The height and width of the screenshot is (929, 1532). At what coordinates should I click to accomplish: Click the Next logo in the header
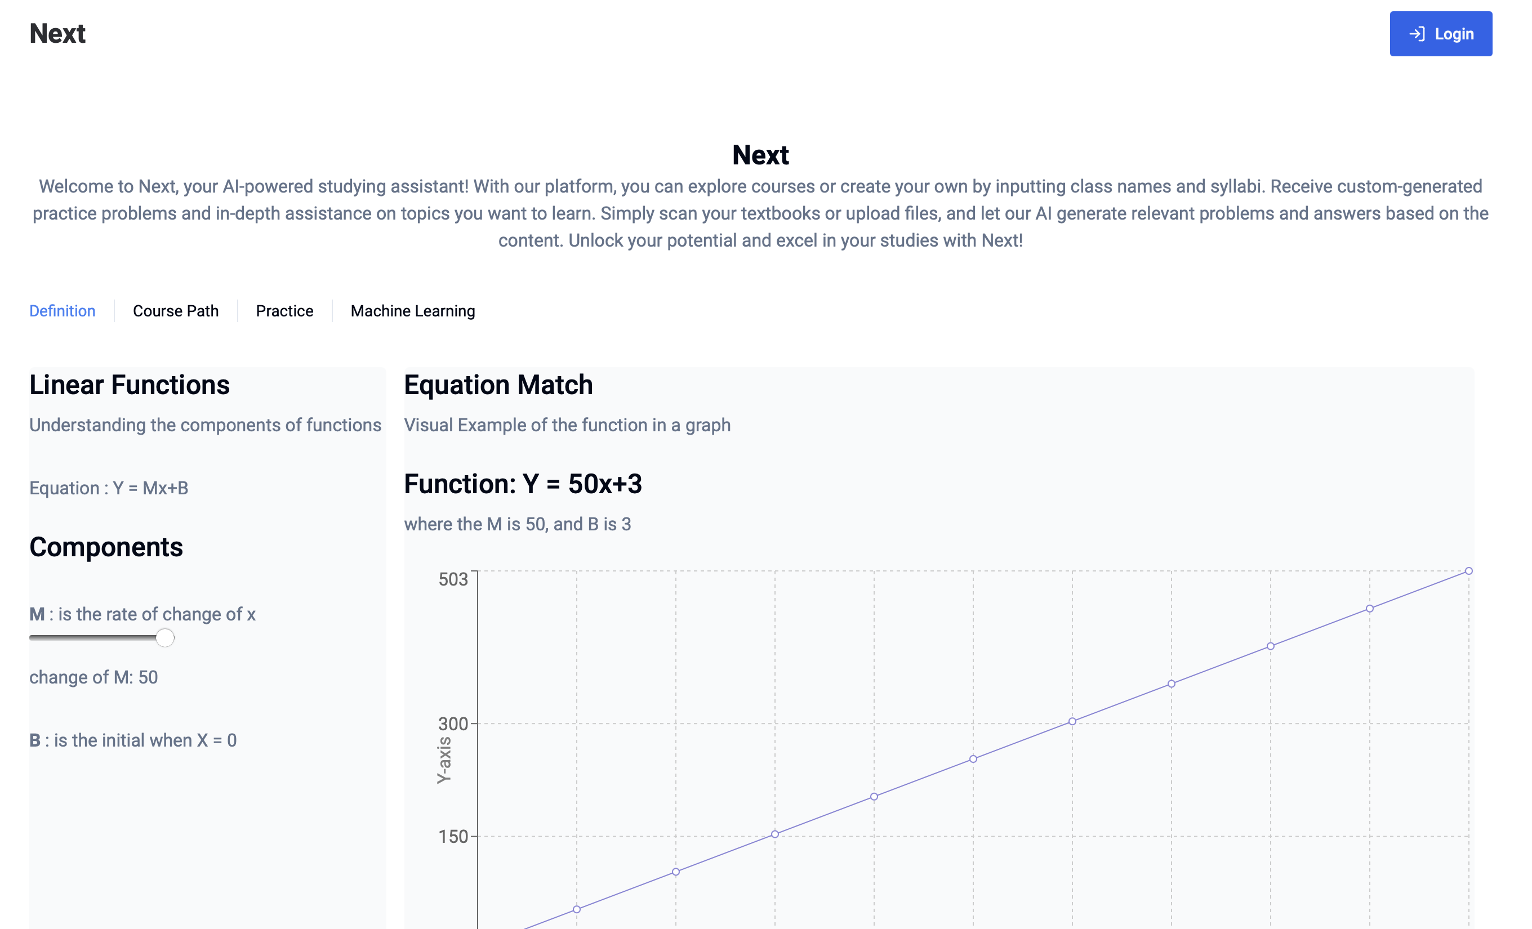tap(57, 34)
